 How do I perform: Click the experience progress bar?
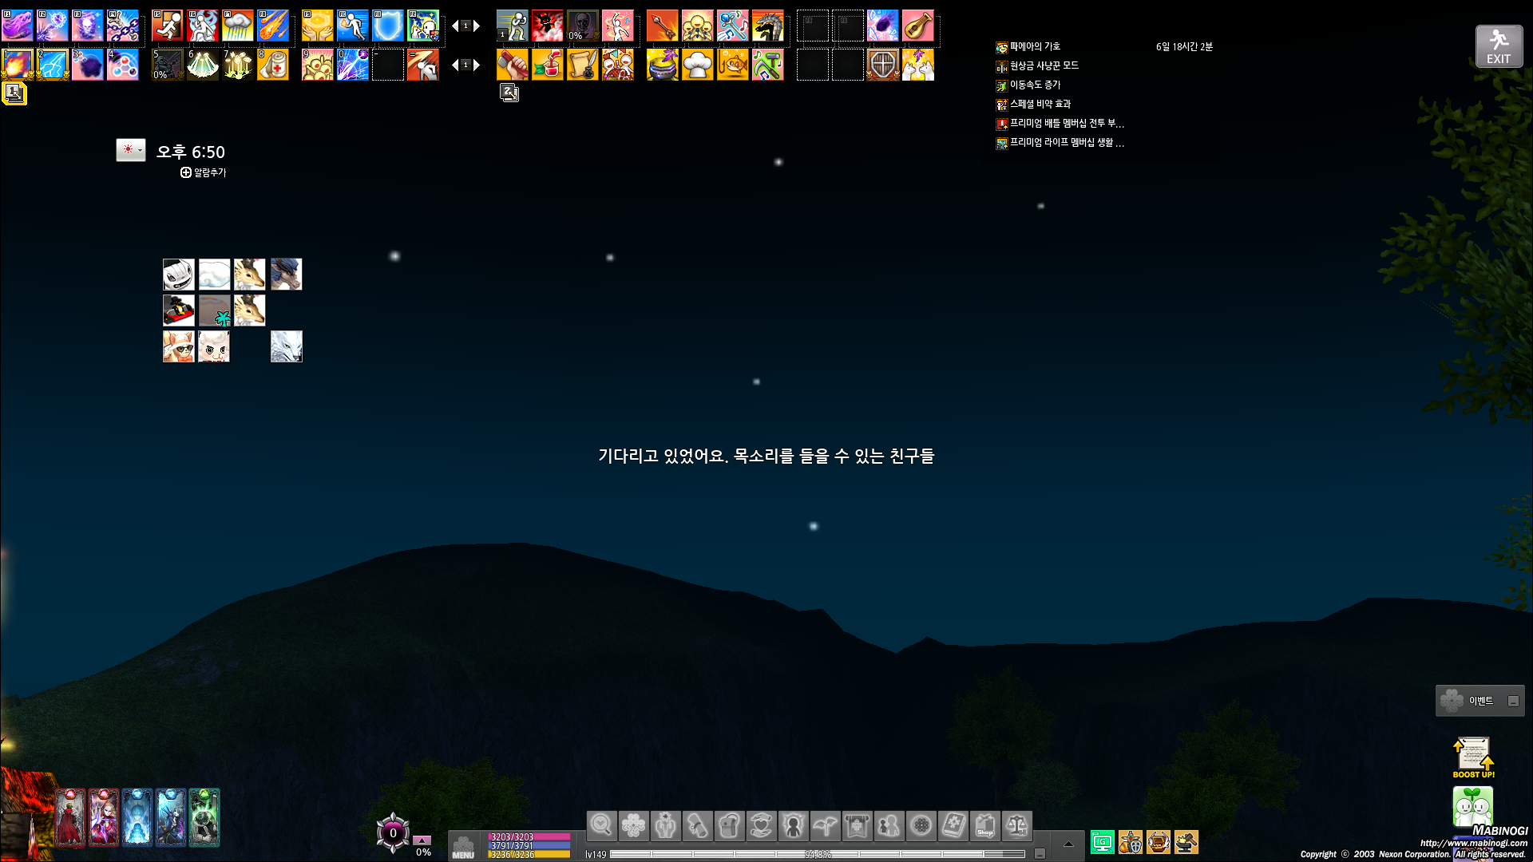[x=817, y=854]
